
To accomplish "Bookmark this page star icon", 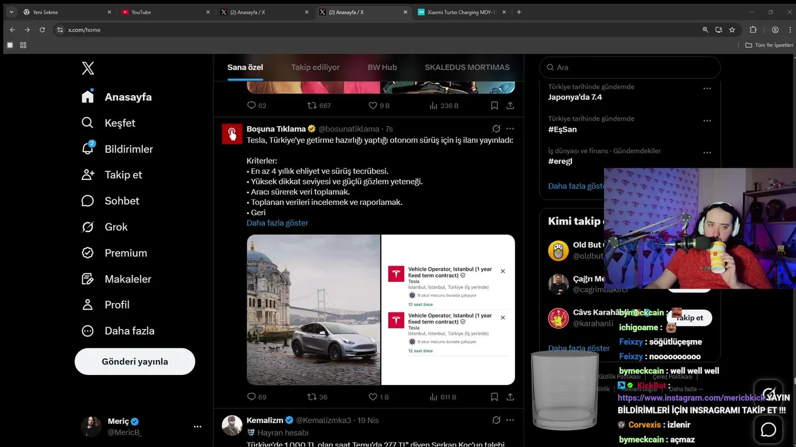I will [732, 30].
